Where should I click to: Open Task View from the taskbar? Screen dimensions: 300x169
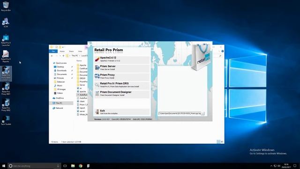click(x=65, y=166)
